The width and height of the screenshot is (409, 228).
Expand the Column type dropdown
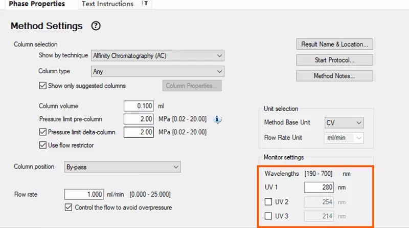157,72
